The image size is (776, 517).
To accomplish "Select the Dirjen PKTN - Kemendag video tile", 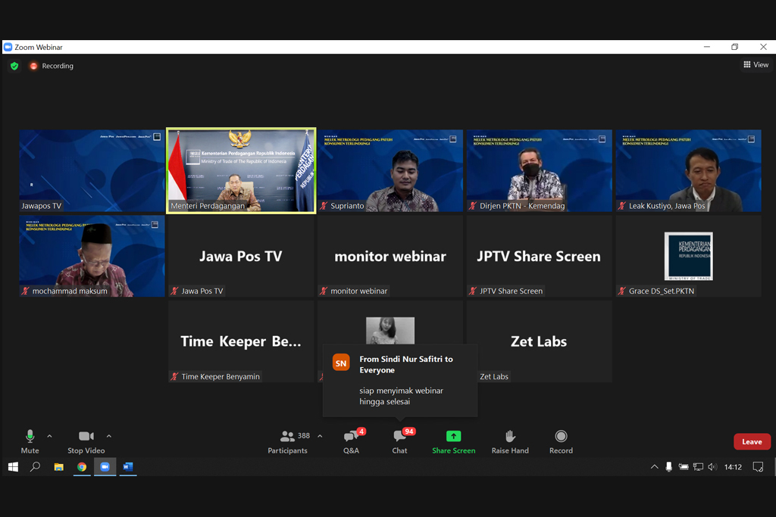I will tap(539, 170).
